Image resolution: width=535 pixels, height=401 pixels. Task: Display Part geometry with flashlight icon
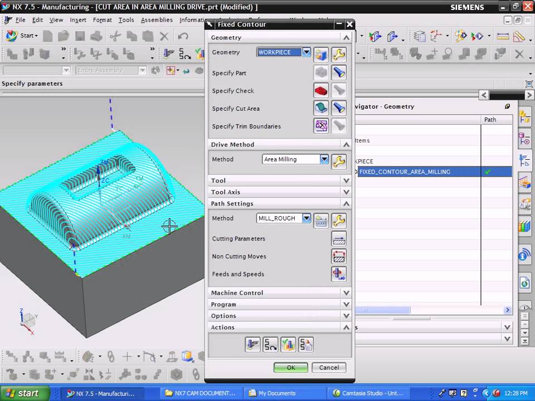[x=339, y=72]
